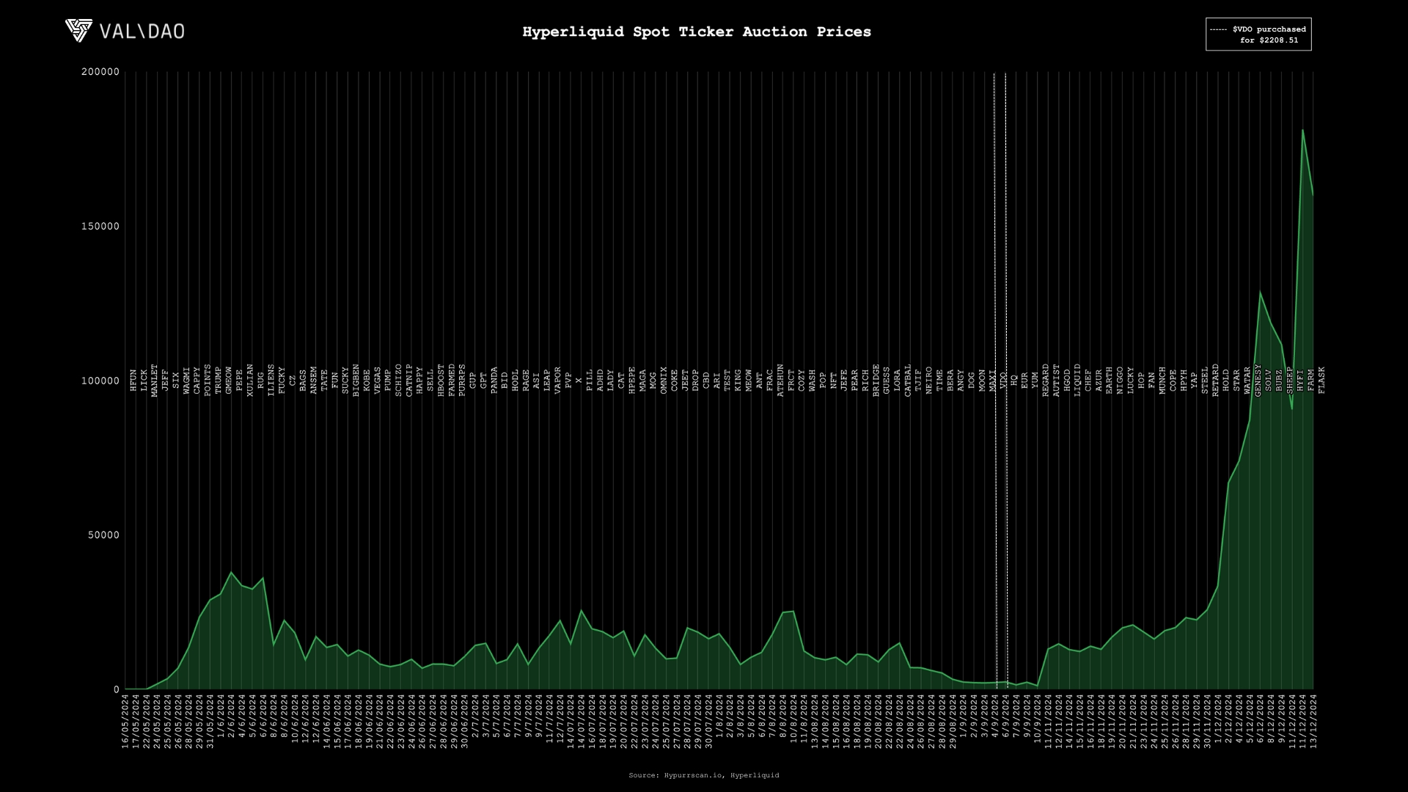Click the CATNIP ticker label
Viewport: 1408px width, 792px height.
[409, 381]
